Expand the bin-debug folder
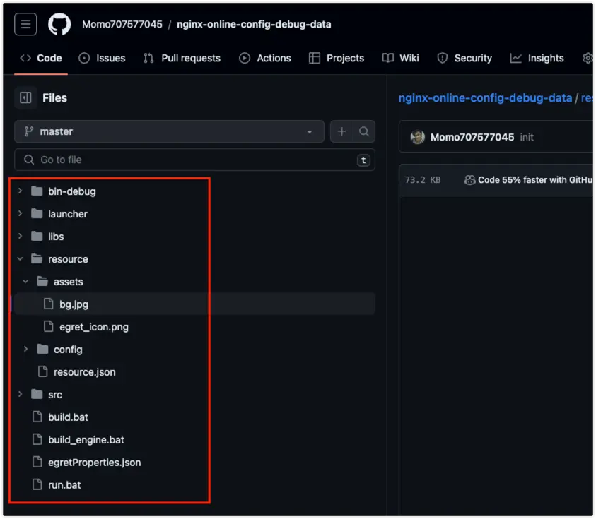This screenshot has width=596, height=519. click(20, 191)
